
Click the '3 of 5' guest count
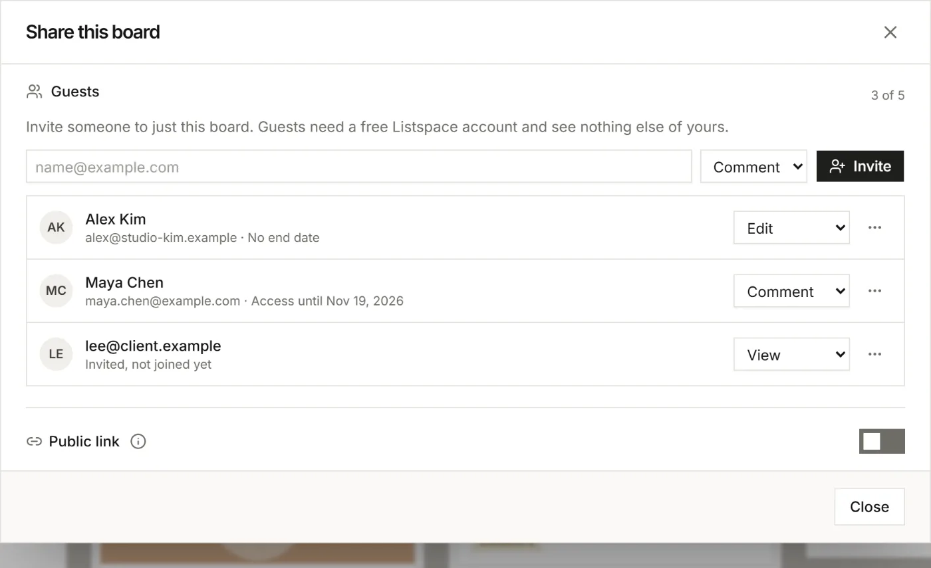(888, 96)
